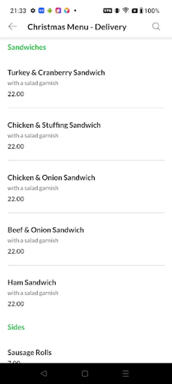Open recent apps with the three-line icon
The image size is (172, 384).
click(x=125, y=373)
